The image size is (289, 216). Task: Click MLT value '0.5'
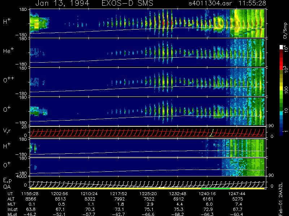click(61, 204)
